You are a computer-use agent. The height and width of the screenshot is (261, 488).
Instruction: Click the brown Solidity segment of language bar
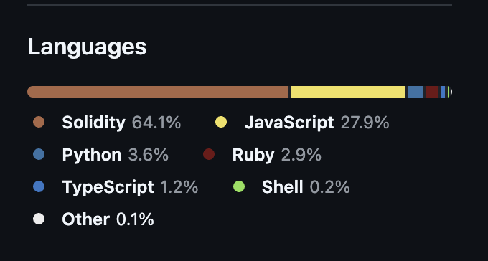click(158, 92)
